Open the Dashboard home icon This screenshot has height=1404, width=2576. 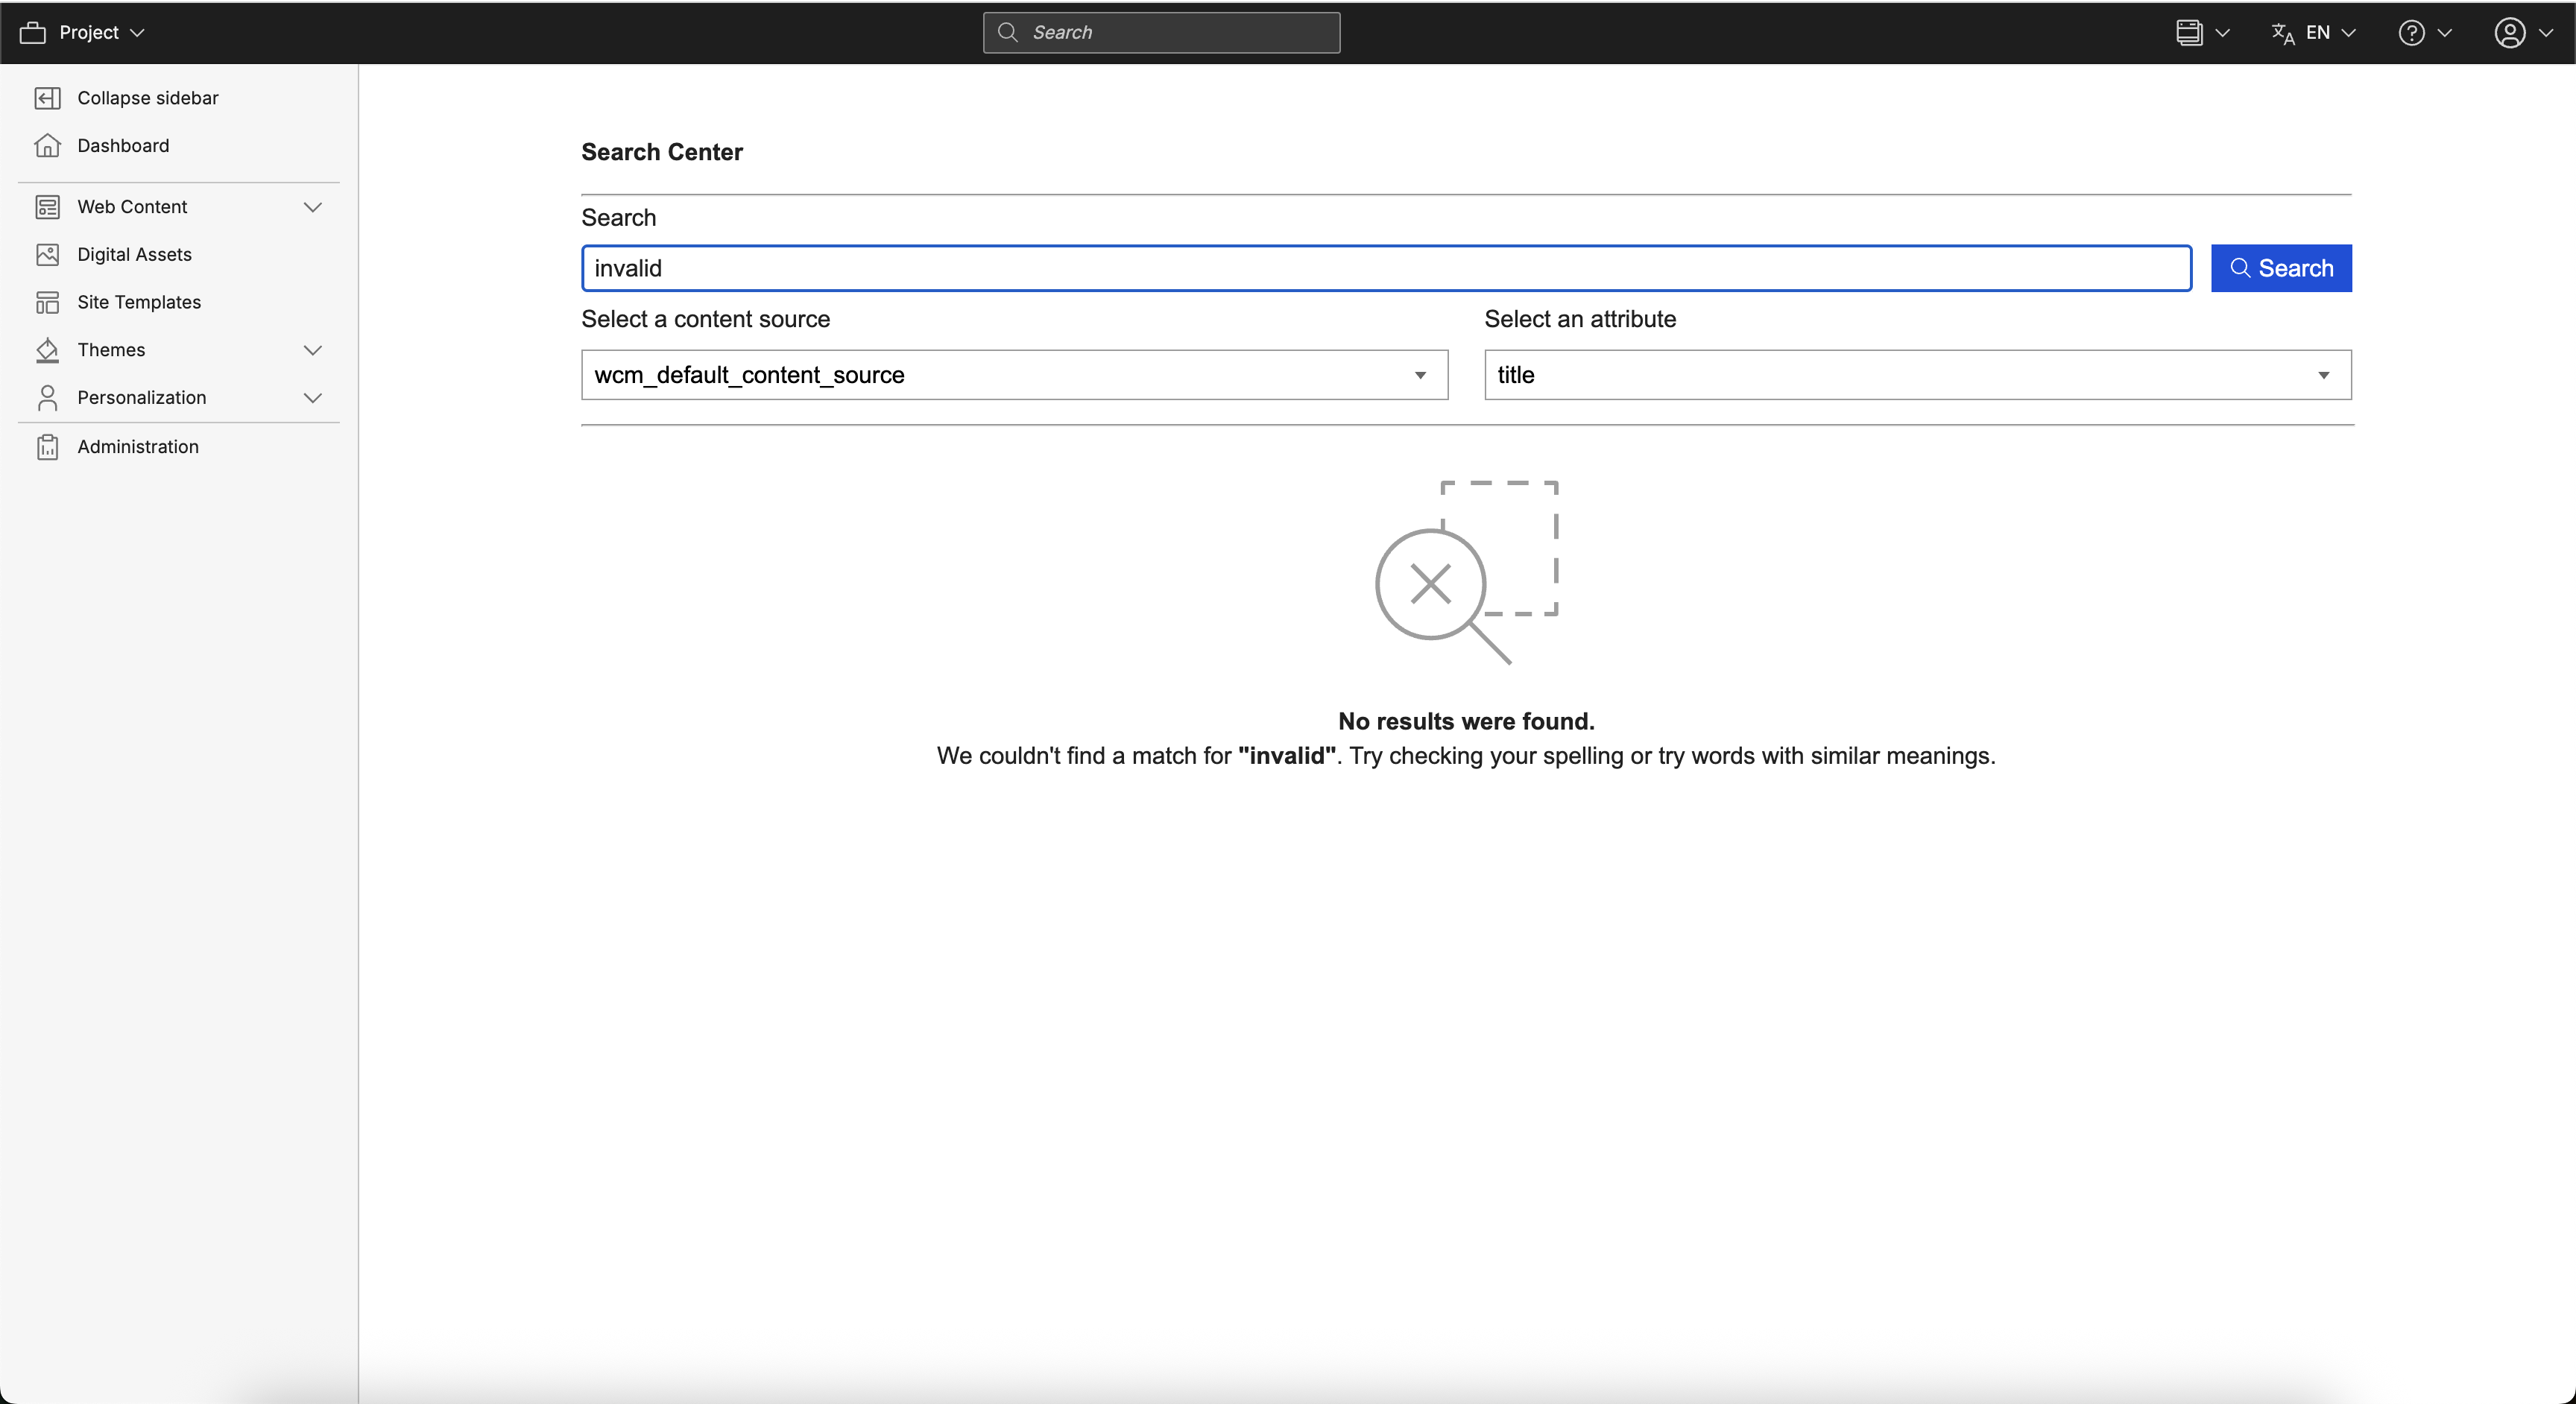47,146
